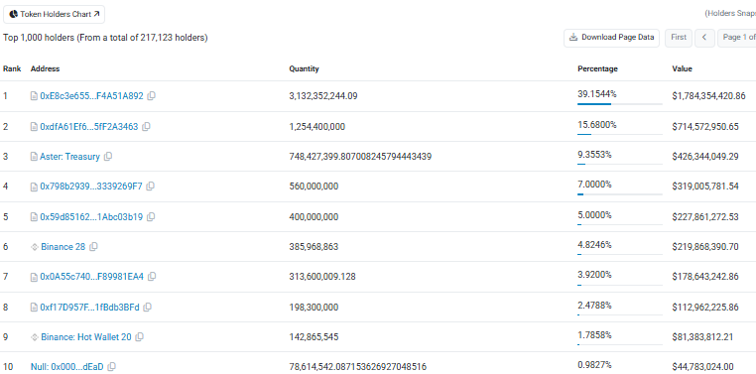The height and width of the screenshot is (374, 756).
Task: Click value $714,572,950.65
Action: click(x=705, y=127)
